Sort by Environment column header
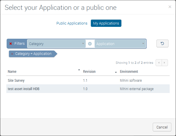The image size is (176, 136). pyautogui.click(x=129, y=72)
